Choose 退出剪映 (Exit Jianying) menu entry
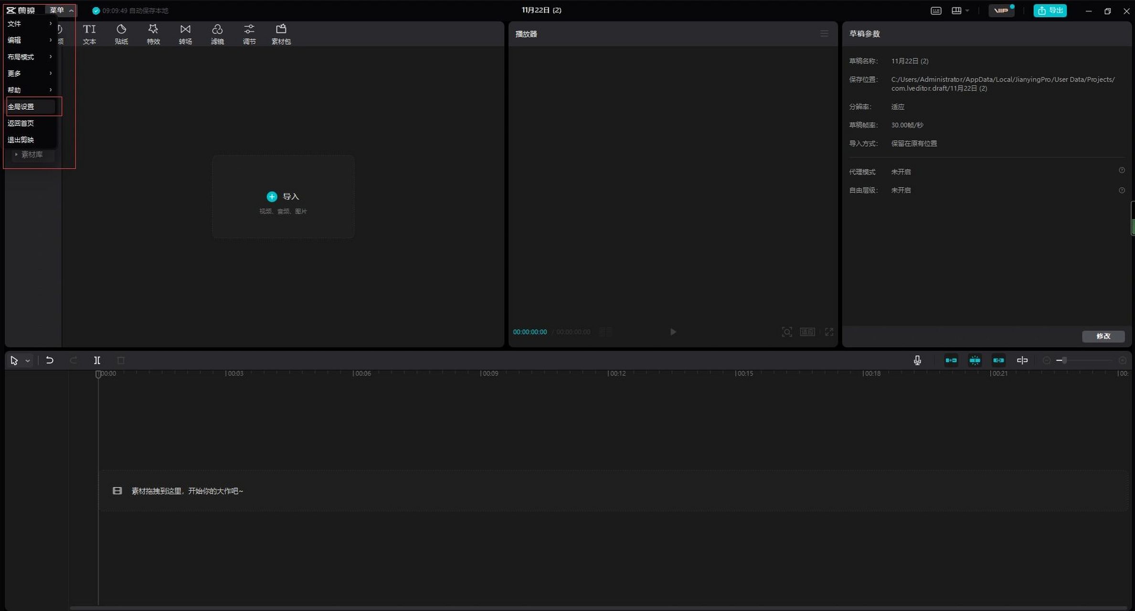1135x611 pixels. coord(30,140)
